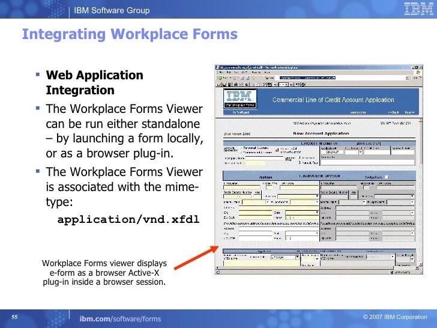This screenshot has height=328, width=437.
Task: Click the form's horizontal scrollbar
Action: (x=316, y=267)
